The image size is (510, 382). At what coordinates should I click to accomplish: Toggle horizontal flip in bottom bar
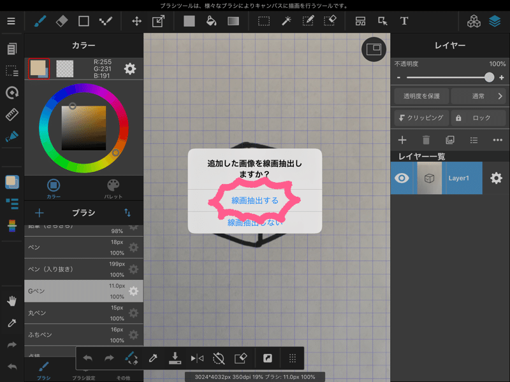(197, 358)
